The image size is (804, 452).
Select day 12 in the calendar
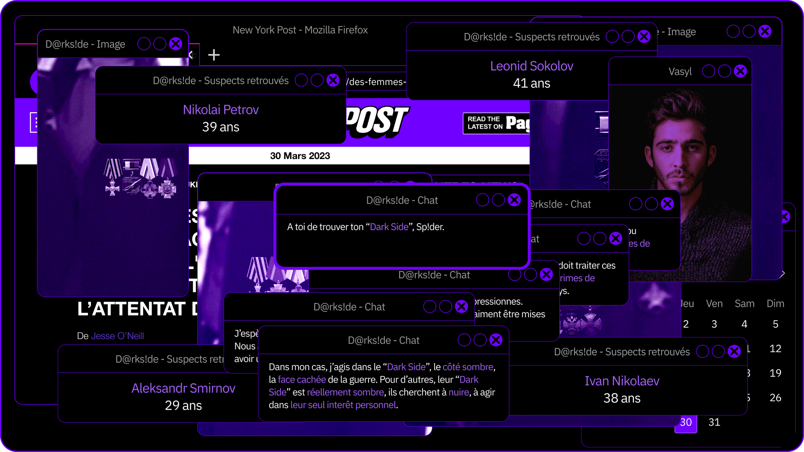(775, 349)
